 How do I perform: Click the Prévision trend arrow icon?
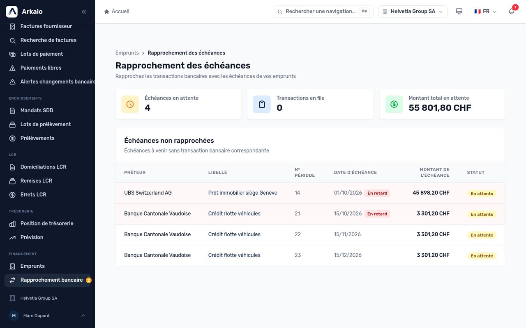pos(12,237)
